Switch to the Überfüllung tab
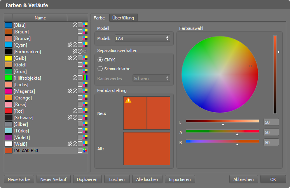Image resolution: width=290 pixels, height=188 pixels. 123,18
